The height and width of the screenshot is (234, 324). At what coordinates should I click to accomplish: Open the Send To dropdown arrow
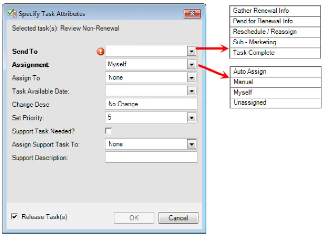point(192,51)
